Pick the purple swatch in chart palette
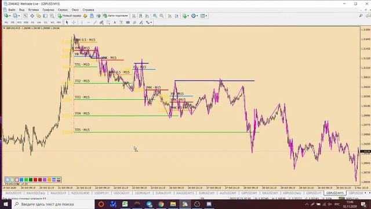This screenshot has height=209, width=371. (45, 180)
